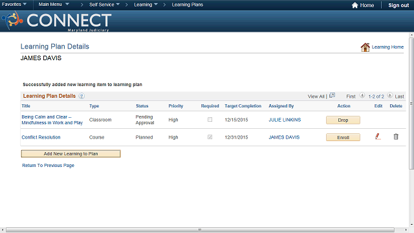Click the 12/15/2015 target date
This screenshot has width=414, height=233.
click(x=236, y=120)
